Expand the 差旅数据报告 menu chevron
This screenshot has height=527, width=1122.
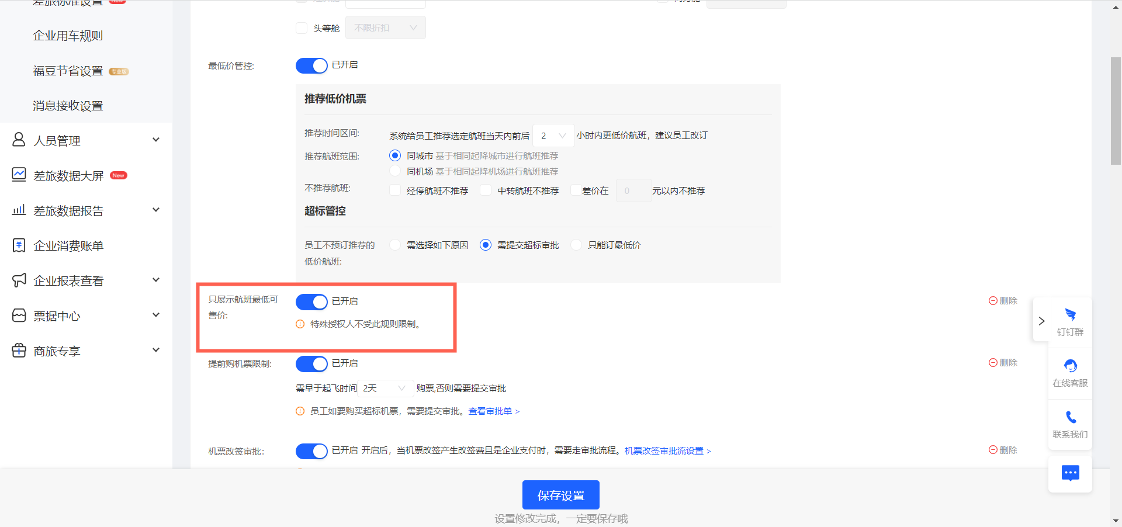tap(156, 210)
